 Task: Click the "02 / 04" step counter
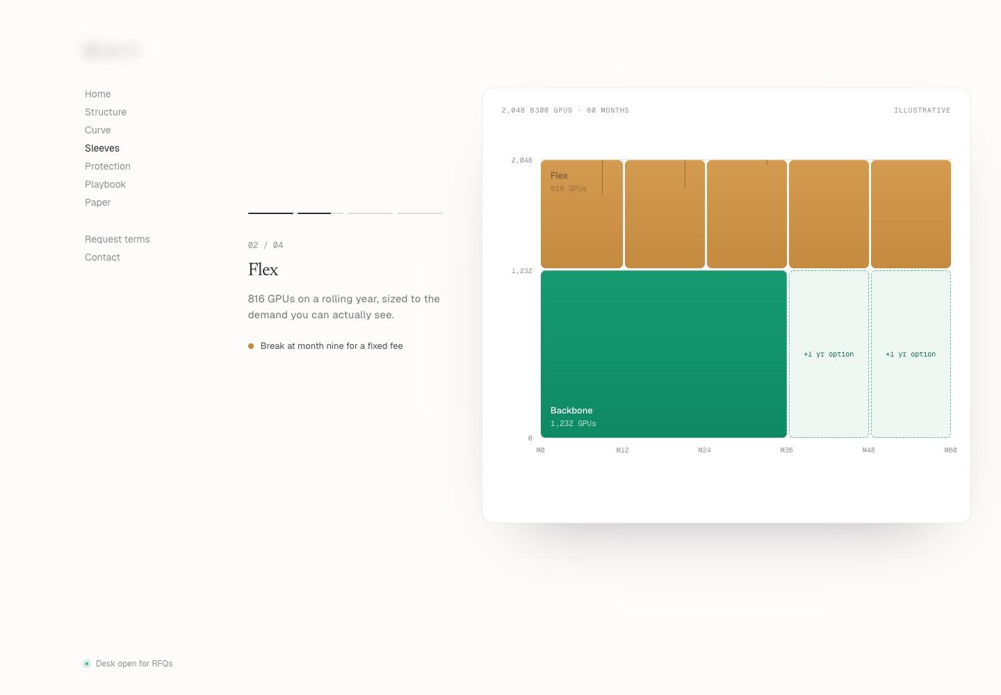(266, 245)
